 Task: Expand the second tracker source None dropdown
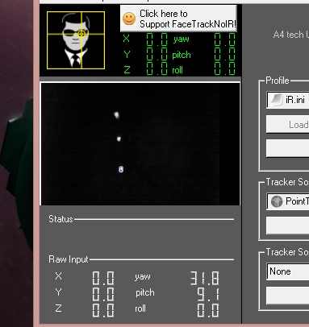tap(288, 271)
